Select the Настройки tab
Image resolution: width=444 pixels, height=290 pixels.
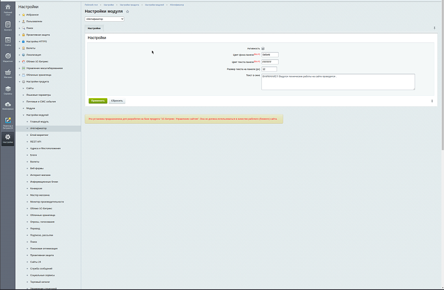(94, 29)
